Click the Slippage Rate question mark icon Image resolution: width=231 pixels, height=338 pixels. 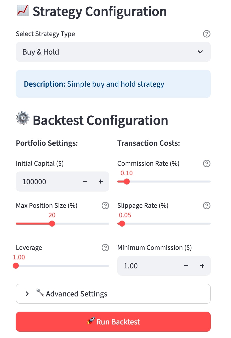206,206
